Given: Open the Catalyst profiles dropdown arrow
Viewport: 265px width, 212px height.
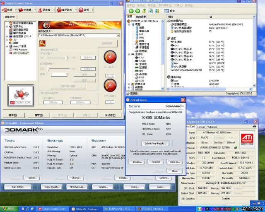Looking at the screenshot, I should (54, 10).
